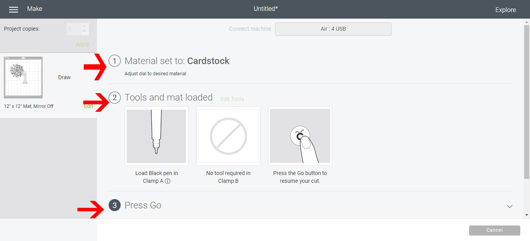This screenshot has width=530, height=241.
Task: Click the Make title in header
Action: coord(35,9)
